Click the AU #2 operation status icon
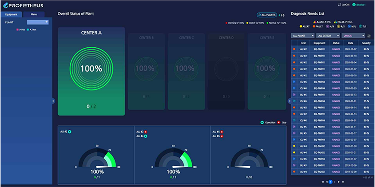The height and width of the screenshot is (187, 375). [x=70, y=131]
